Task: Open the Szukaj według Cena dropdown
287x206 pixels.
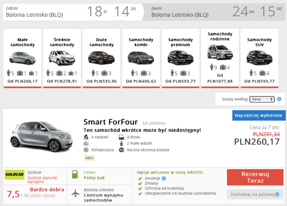Action: pyautogui.click(x=262, y=99)
